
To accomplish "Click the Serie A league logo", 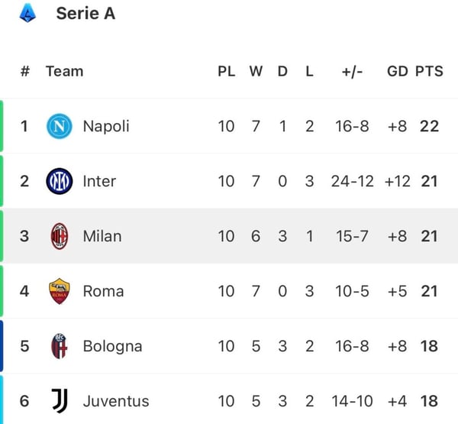I will click(27, 13).
